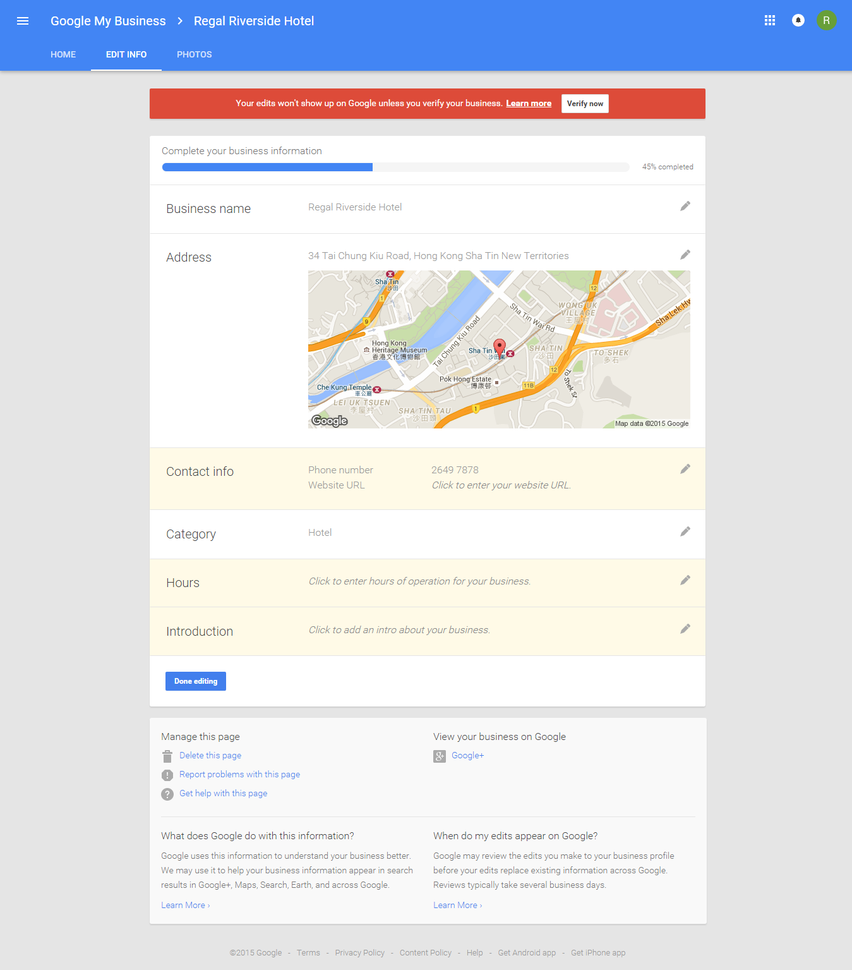The height and width of the screenshot is (970, 852).
Task: Click the Google+ logo icon
Action: pos(440,756)
